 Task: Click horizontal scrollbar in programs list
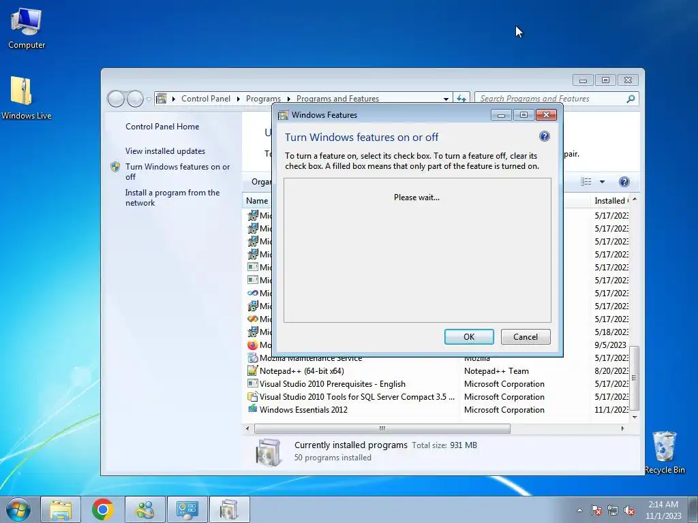[x=382, y=428]
